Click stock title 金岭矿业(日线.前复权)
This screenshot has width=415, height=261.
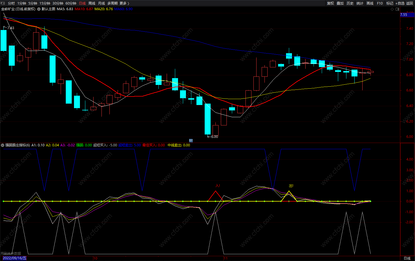(18, 9)
